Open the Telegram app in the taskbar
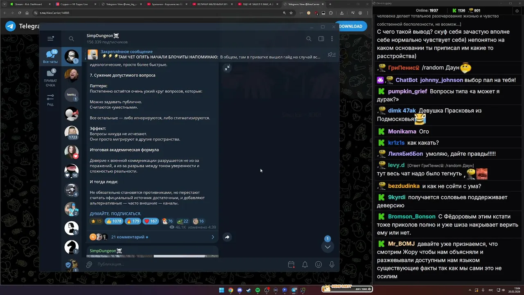The image size is (524, 295). 294,290
